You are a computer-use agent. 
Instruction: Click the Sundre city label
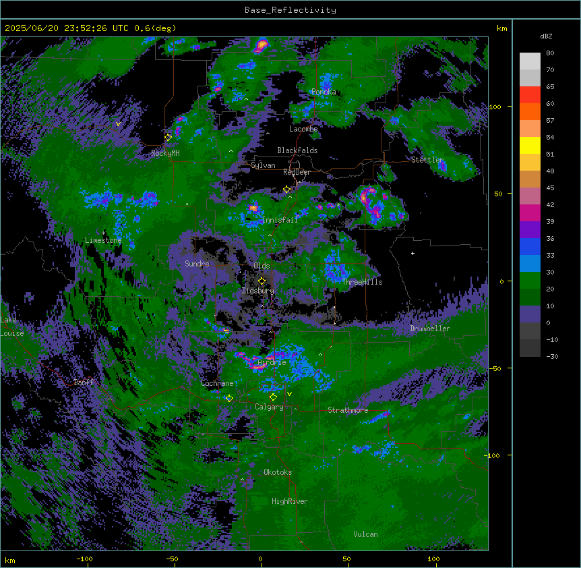[197, 264]
